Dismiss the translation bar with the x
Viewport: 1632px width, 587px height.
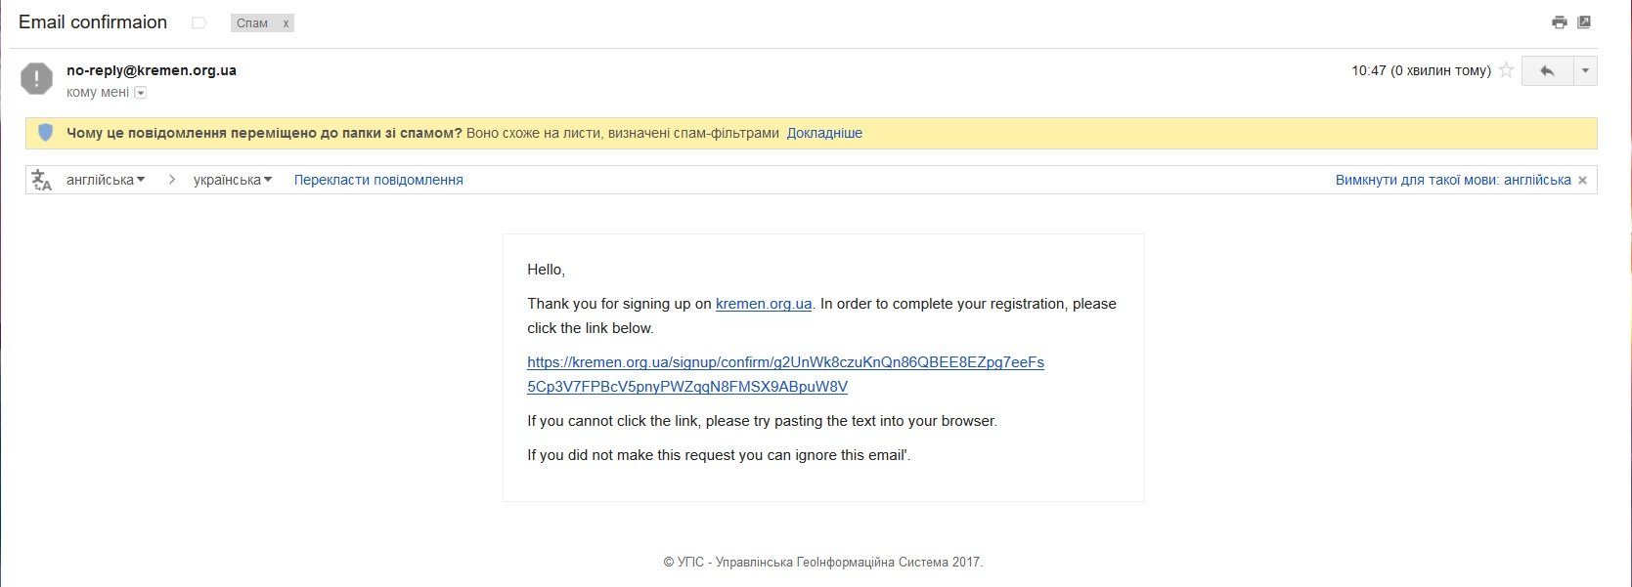click(x=1582, y=181)
